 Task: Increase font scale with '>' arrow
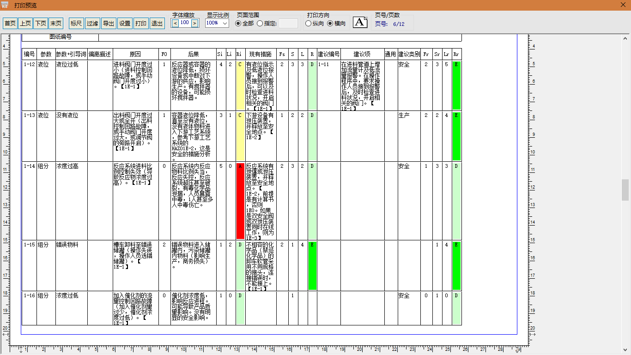tap(194, 23)
